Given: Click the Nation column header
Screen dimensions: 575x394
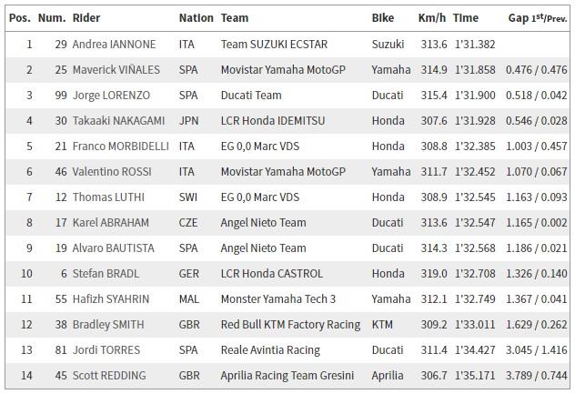Looking at the screenshot, I should [196, 17].
